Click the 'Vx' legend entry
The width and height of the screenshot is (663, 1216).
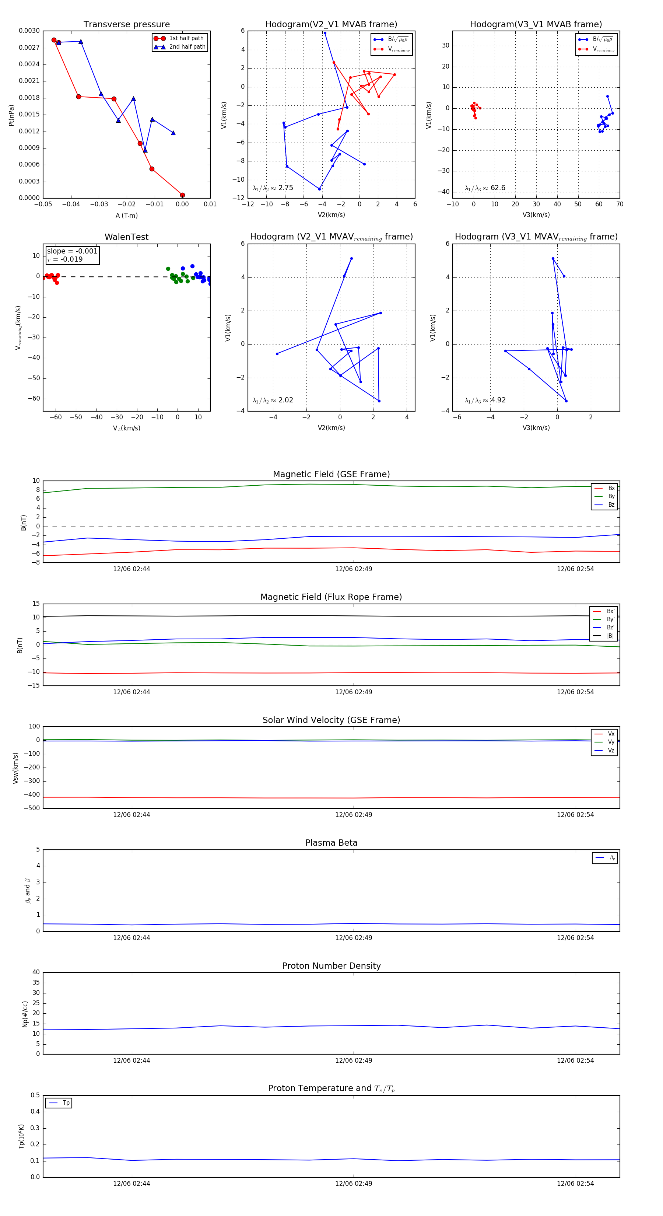point(604,734)
